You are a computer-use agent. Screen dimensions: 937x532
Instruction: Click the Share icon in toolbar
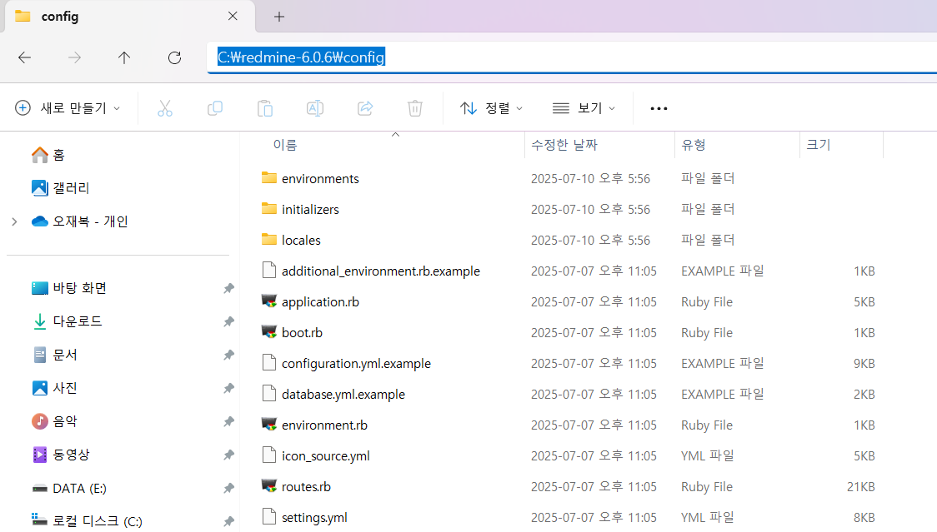click(x=365, y=108)
